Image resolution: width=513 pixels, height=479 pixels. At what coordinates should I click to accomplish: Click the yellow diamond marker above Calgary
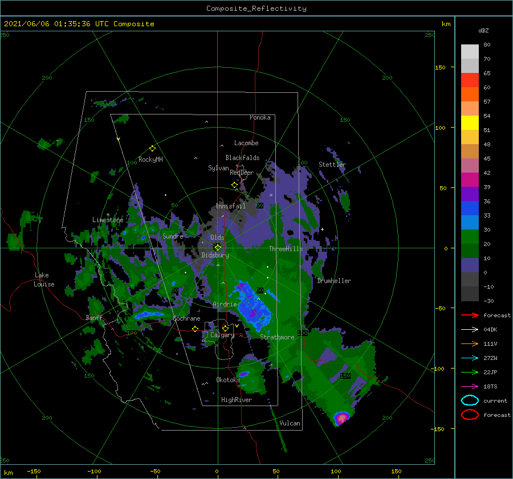pos(225,328)
